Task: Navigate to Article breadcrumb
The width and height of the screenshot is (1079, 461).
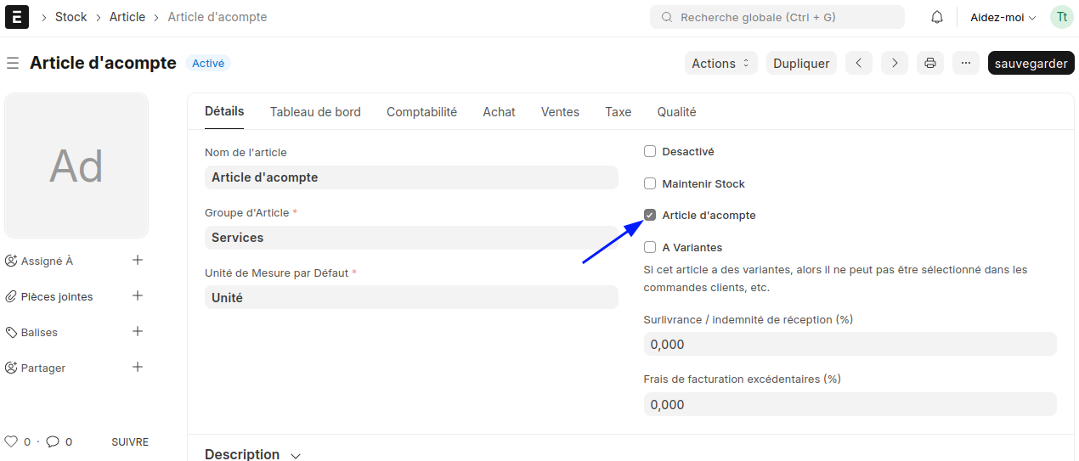Action: click(x=127, y=17)
